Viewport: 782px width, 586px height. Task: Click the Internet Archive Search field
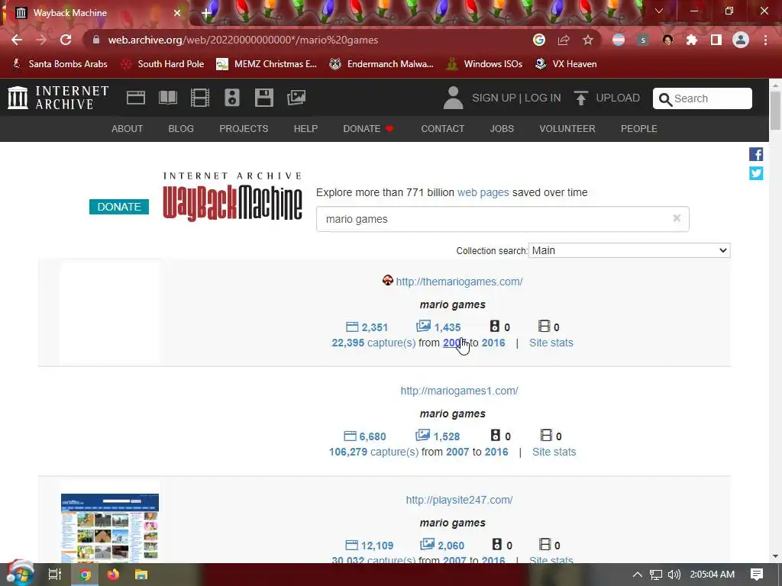click(x=703, y=98)
